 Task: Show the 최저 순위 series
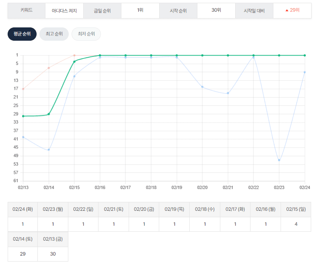[x=86, y=34]
